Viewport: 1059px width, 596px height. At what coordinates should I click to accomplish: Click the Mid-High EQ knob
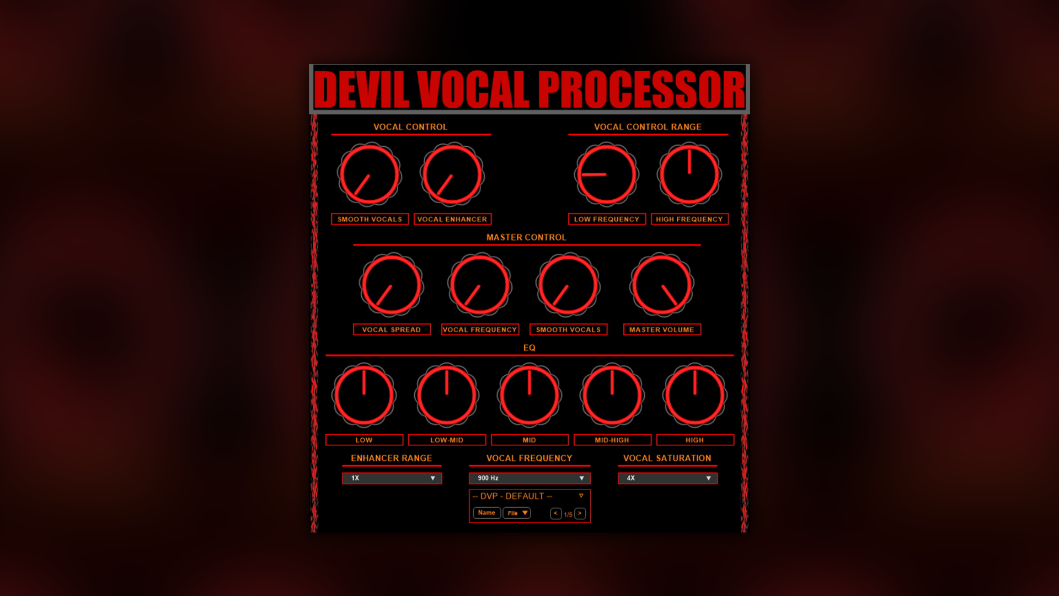tap(612, 396)
